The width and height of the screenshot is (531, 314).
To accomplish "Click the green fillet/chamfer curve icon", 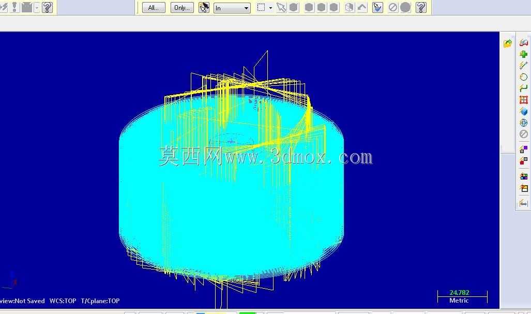I will pyautogui.click(x=524, y=88).
